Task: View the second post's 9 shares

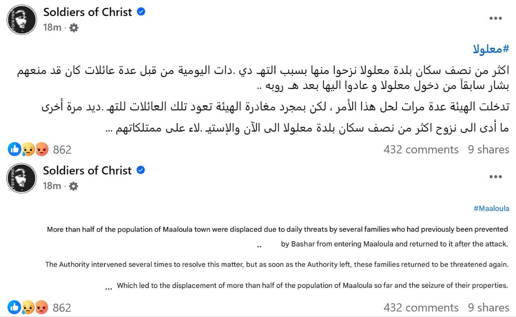Action: coord(489,308)
